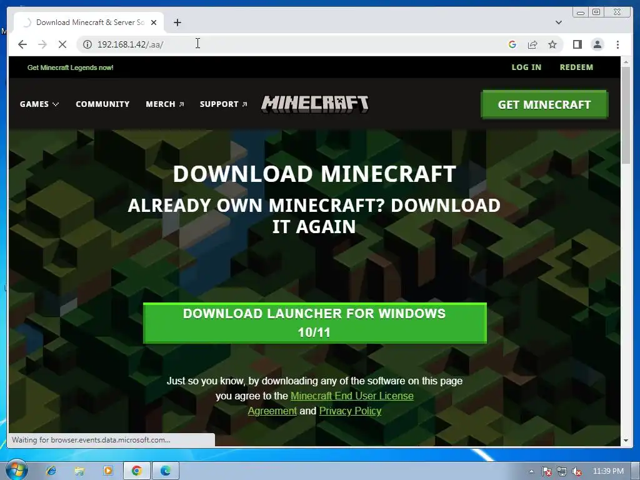Click the Minecraft logo

pos(315,104)
